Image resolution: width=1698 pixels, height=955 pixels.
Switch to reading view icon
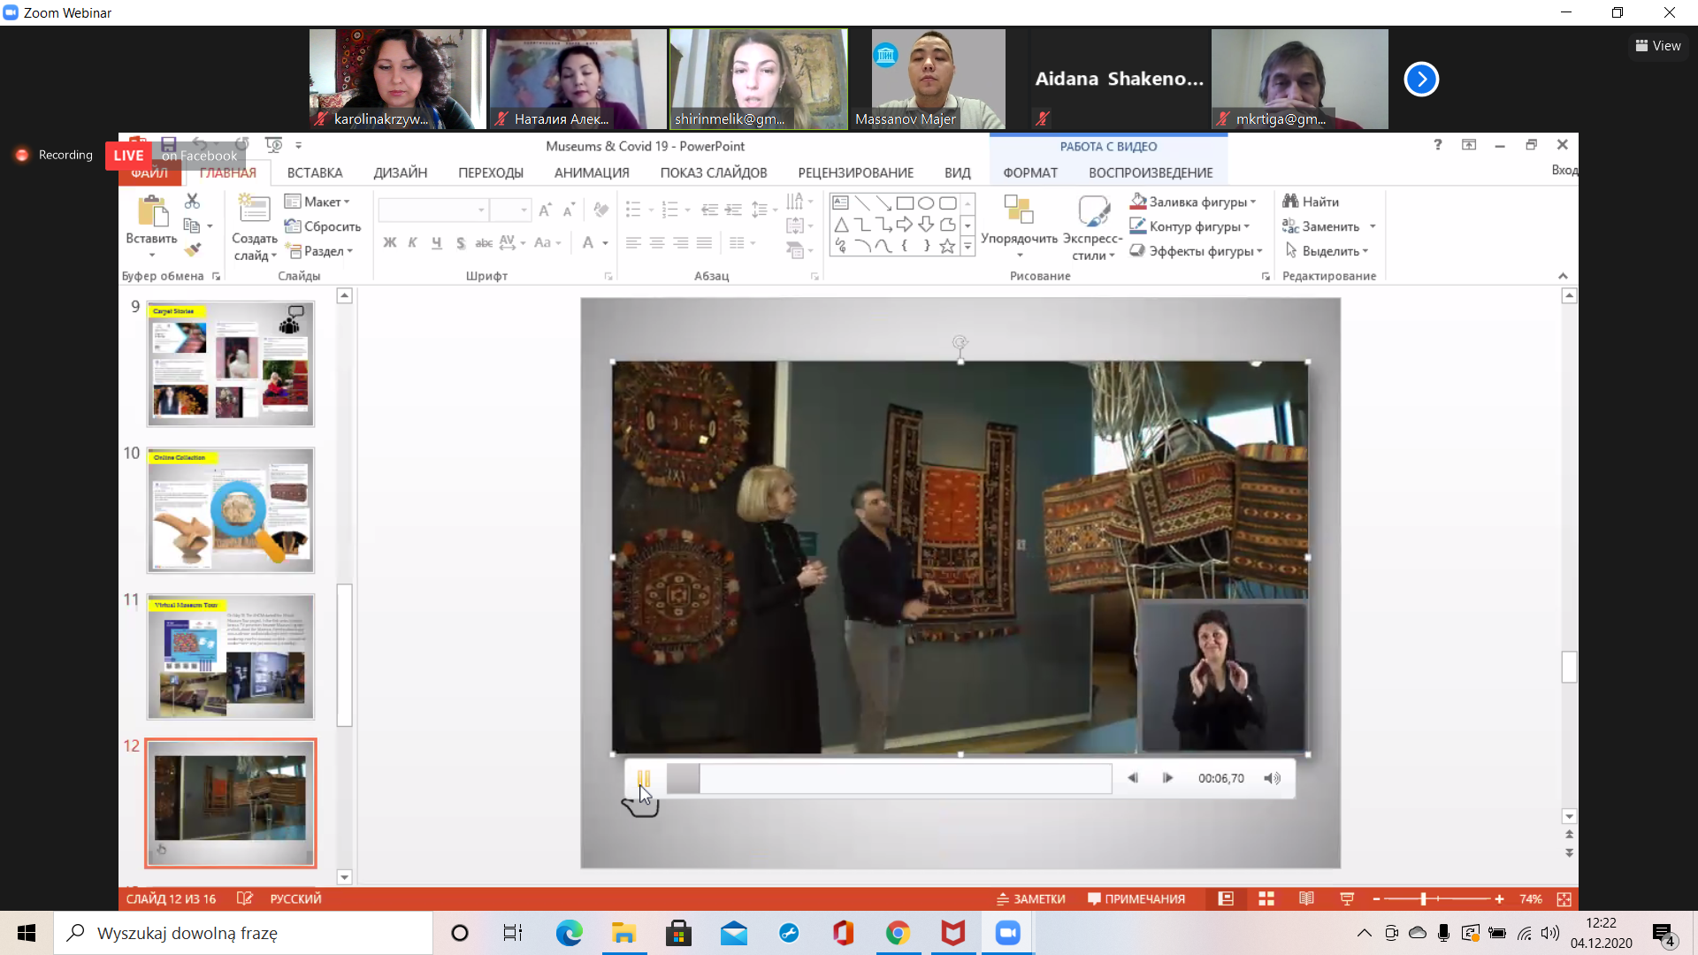(1306, 898)
